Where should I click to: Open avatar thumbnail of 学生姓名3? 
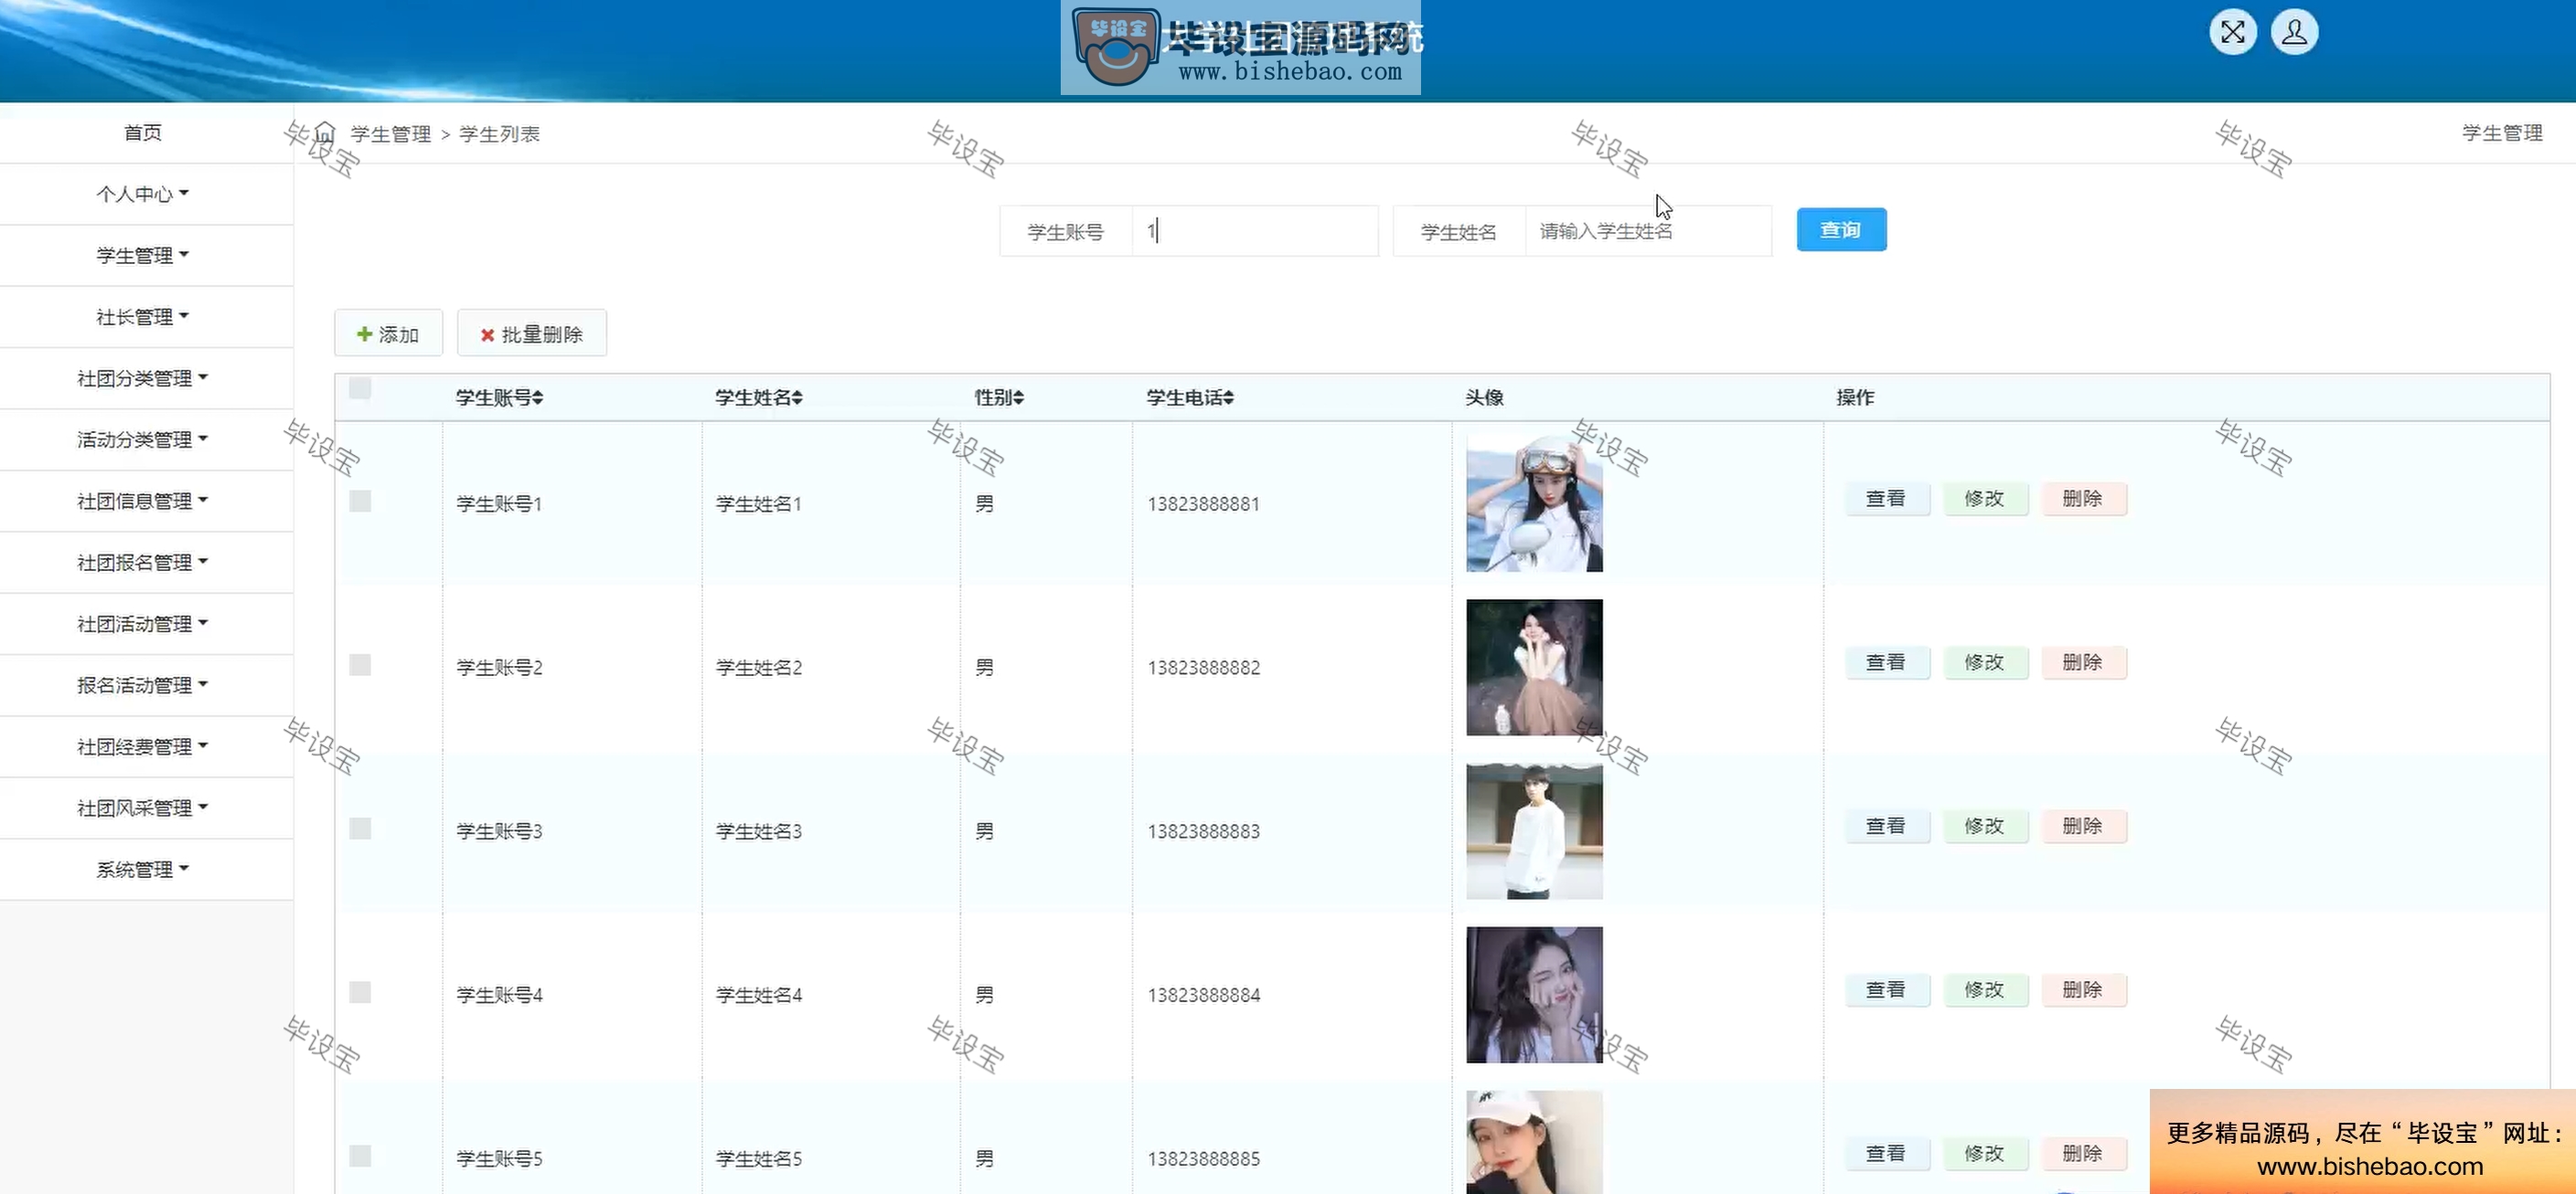1534,831
